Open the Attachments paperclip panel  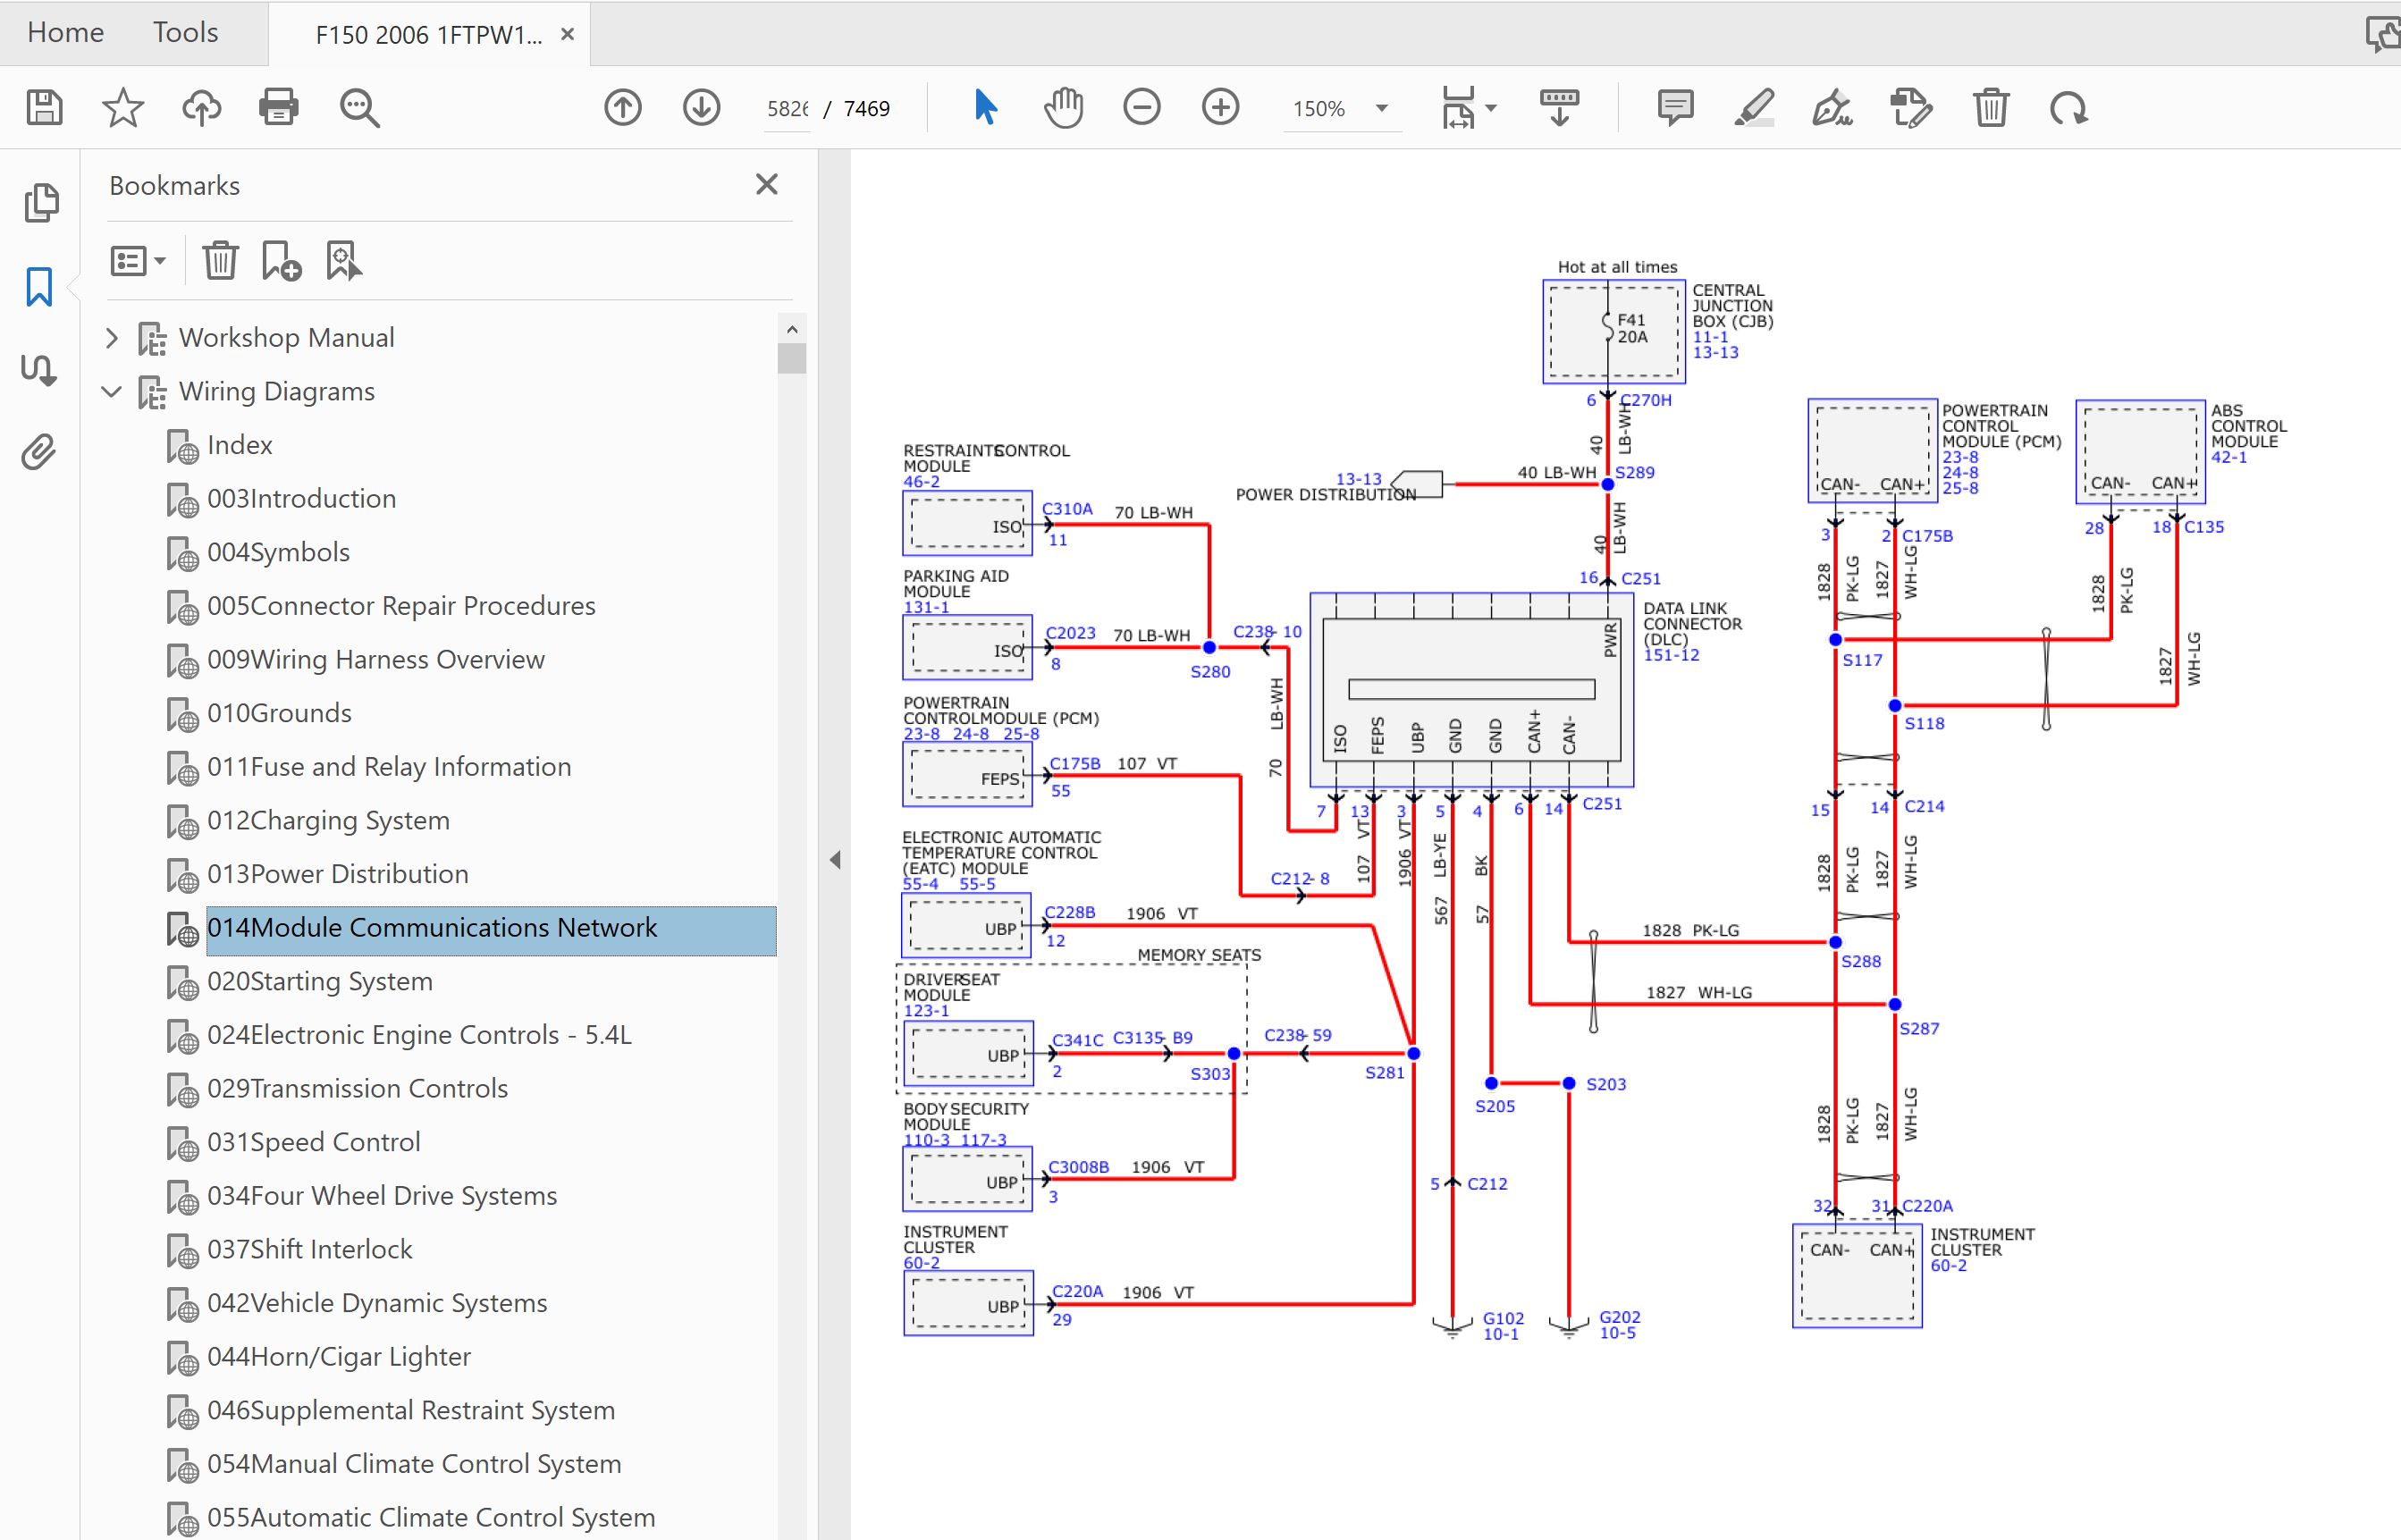(39, 452)
